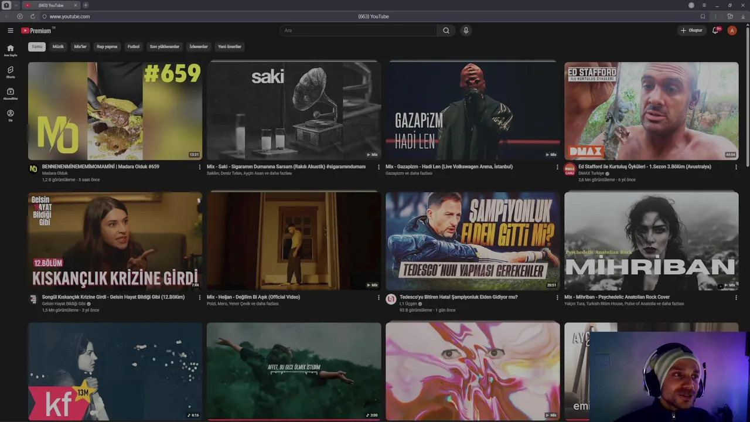Close the (663) YouTube tab
The width and height of the screenshot is (750, 422).
(x=75, y=5)
